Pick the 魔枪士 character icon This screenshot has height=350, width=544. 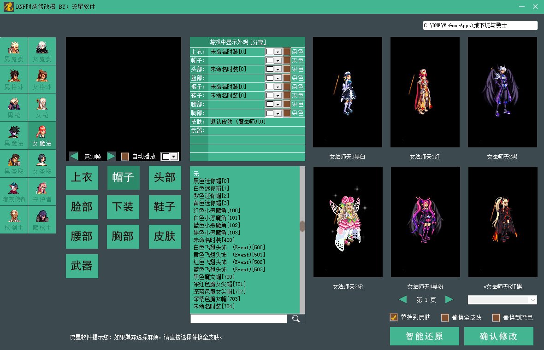click(42, 220)
